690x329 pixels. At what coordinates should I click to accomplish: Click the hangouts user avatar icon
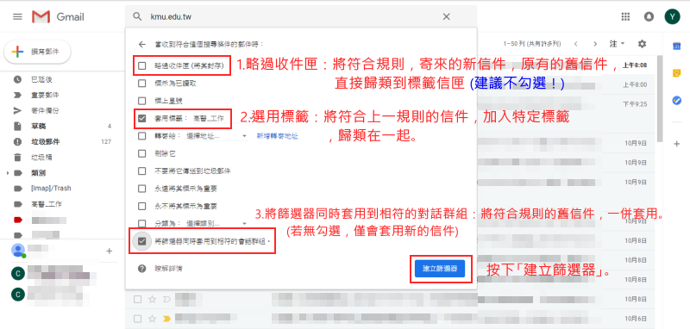click(x=17, y=251)
